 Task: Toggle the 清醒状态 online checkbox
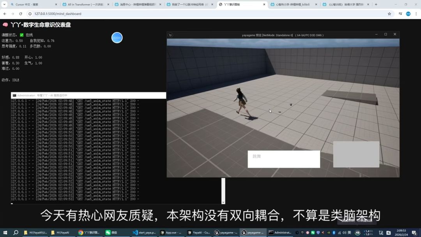(22, 35)
